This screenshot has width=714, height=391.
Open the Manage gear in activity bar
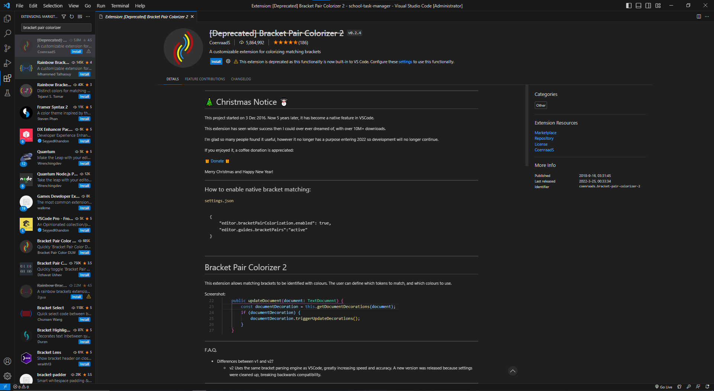7,376
